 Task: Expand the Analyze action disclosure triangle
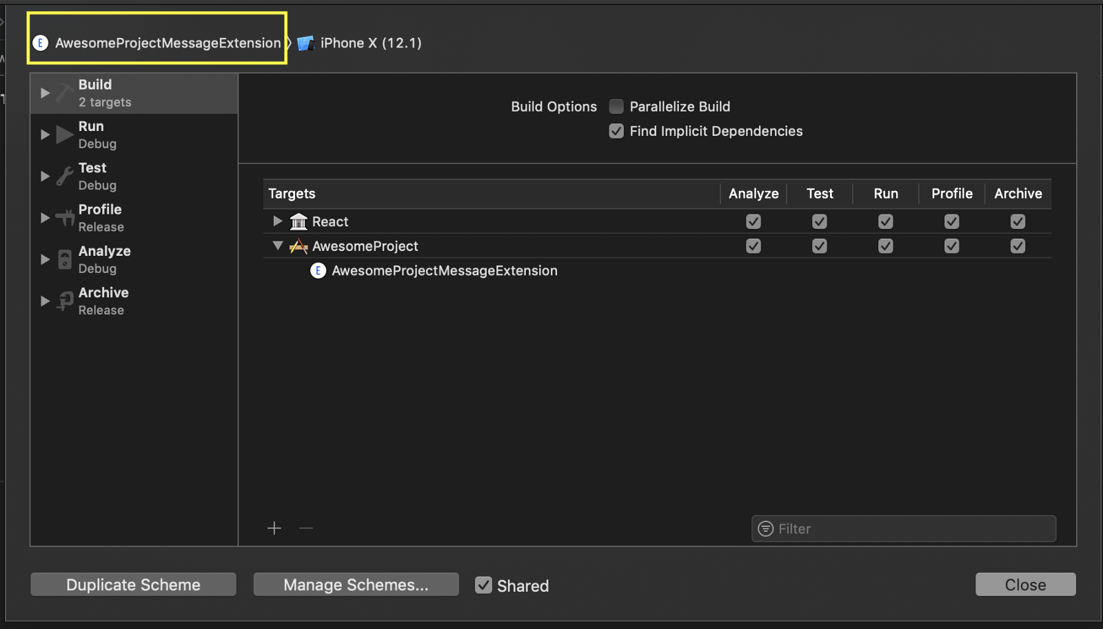45,259
